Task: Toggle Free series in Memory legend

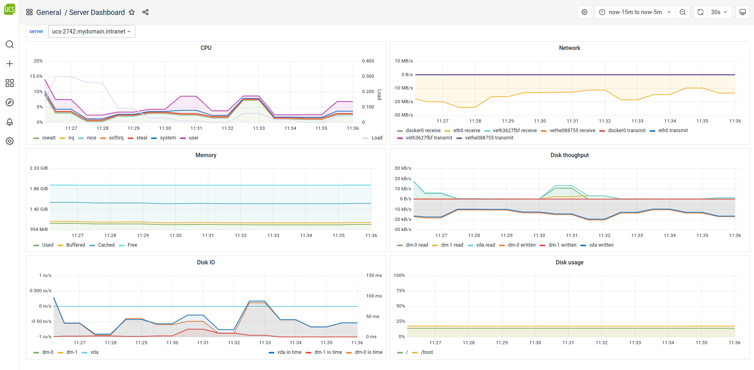Action: [133, 245]
